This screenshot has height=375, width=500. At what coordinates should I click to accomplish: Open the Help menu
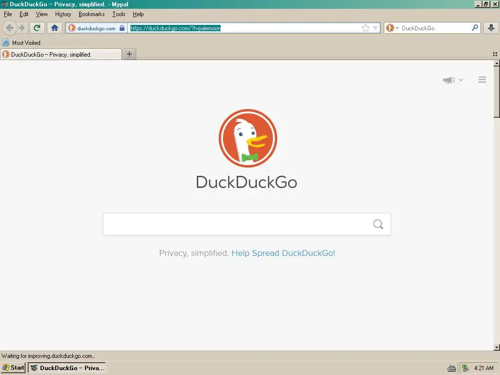(x=138, y=14)
